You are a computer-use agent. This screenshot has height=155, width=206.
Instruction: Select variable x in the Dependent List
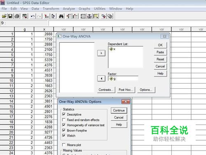(x=112, y=49)
